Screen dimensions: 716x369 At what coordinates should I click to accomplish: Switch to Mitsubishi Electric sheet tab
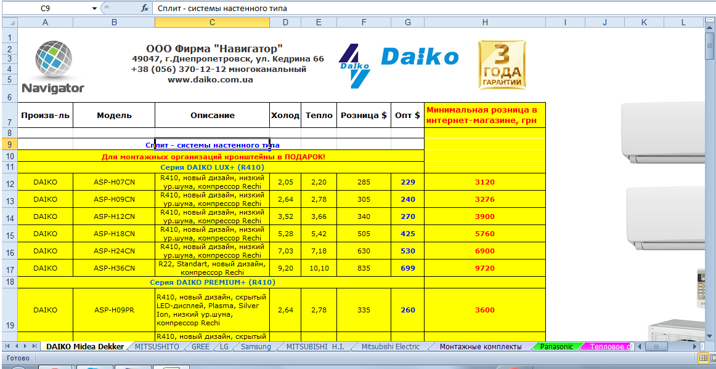(391, 347)
